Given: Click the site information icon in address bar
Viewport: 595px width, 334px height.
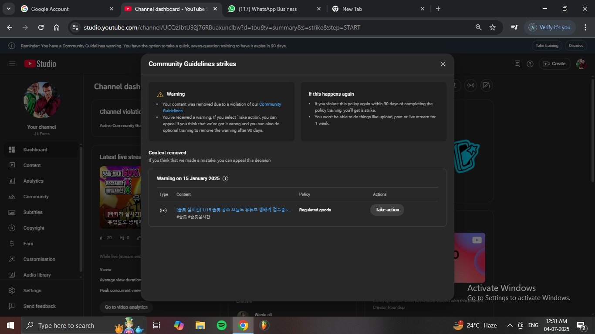Looking at the screenshot, I should pyautogui.click(x=76, y=27).
